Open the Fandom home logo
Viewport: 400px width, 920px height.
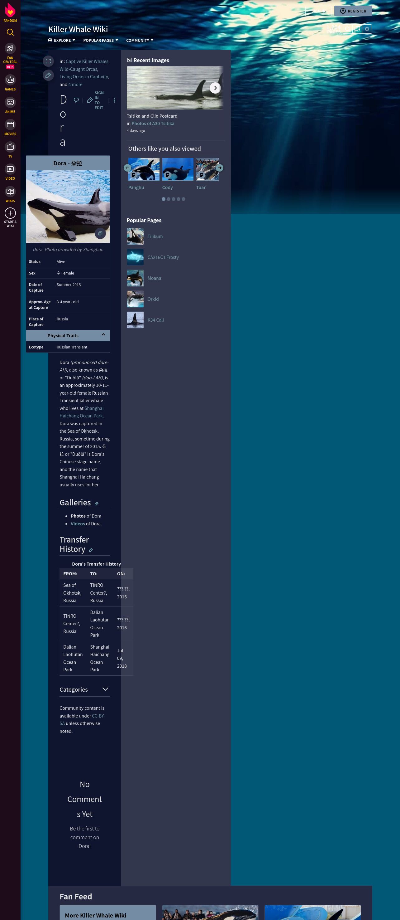tap(10, 12)
